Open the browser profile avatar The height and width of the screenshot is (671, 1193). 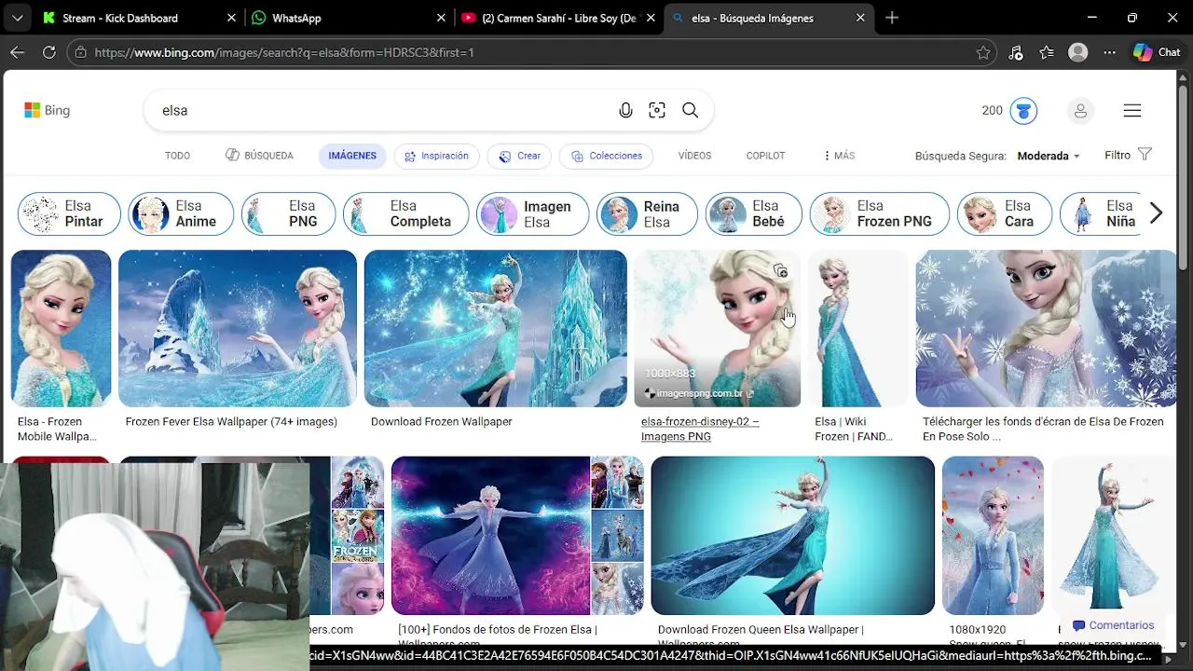(x=1078, y=53)
